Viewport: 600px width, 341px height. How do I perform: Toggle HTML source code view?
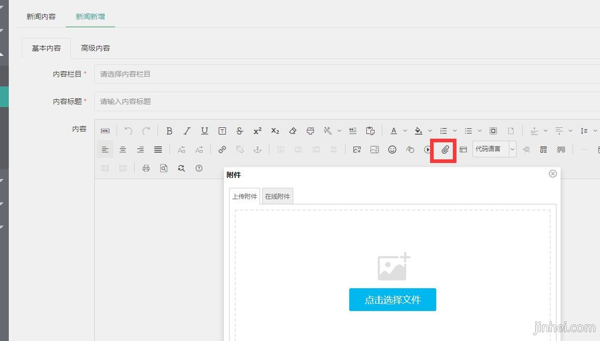point(105,131)
